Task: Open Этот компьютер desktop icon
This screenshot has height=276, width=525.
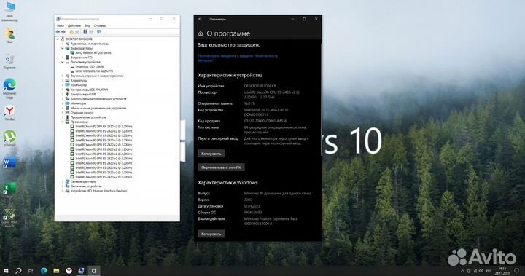Action: click(9, 11)
